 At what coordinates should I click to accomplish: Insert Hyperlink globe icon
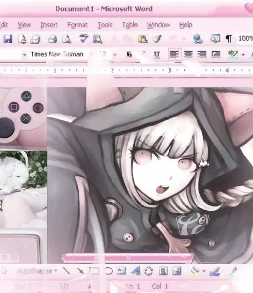click(197, 39)
